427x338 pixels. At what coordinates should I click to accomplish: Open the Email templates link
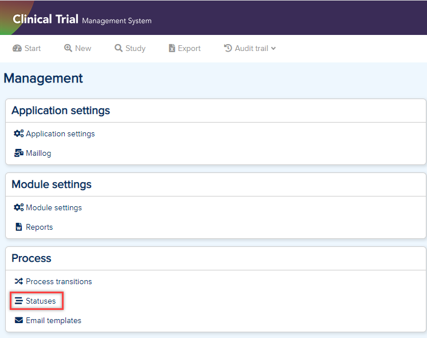[53, 320]
